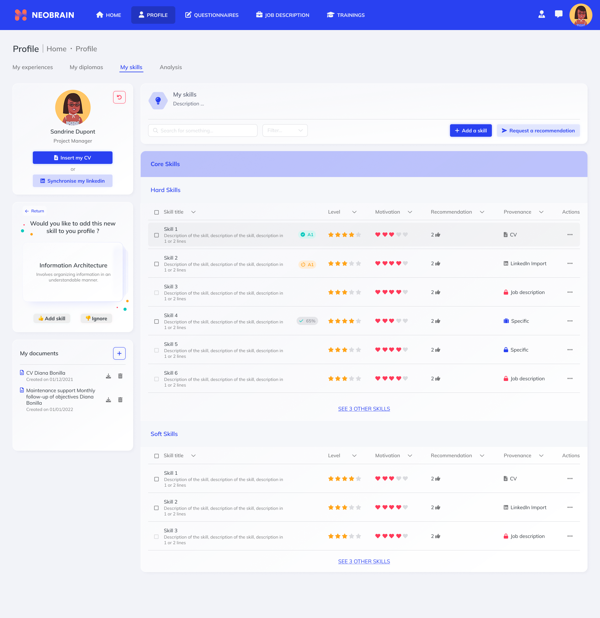Select the download icon next to CV Diana Bonilla
Image resolution: width=600 pixels, height=618 pixels.
pyautogui.click(x=108, y=376)
